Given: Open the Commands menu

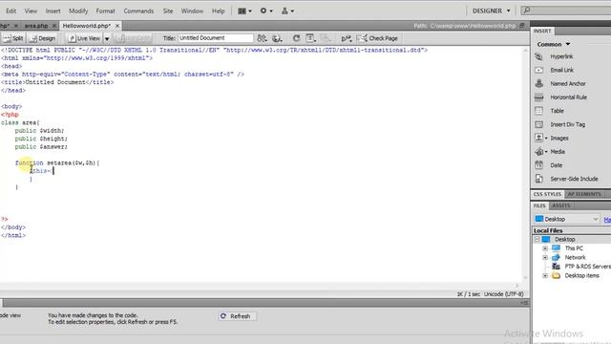Looking at the screenshot, I should (x=138, y=11).
